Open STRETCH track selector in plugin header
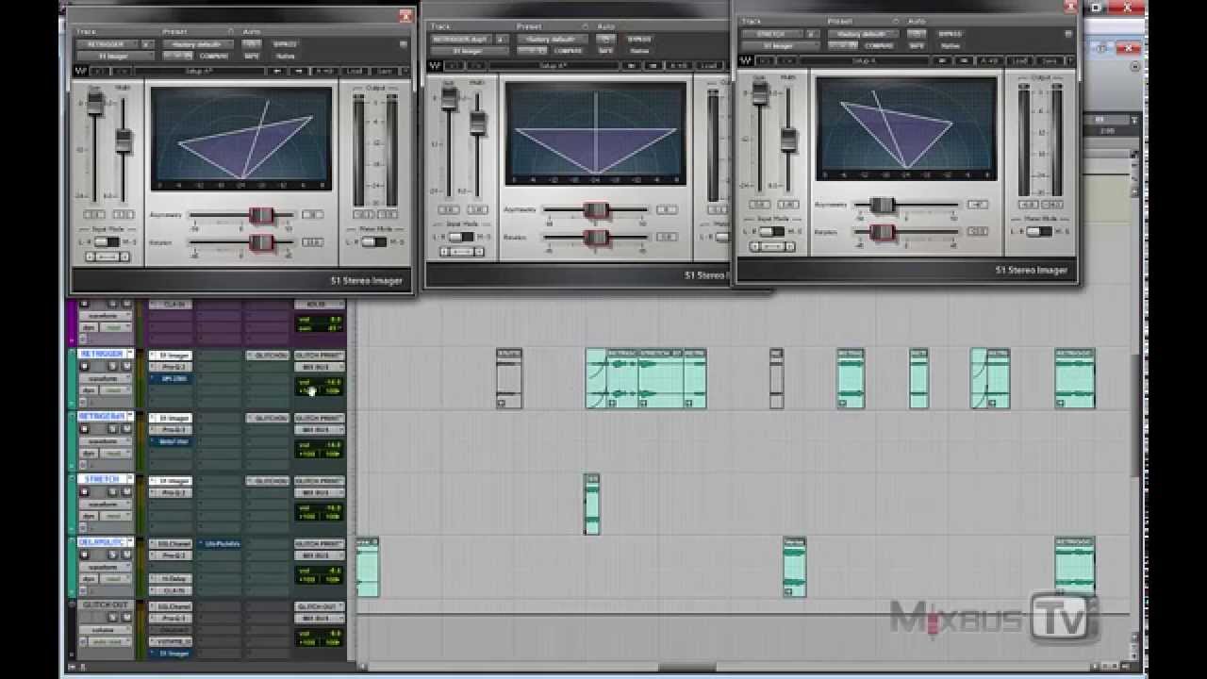This screenshot has width=1207, height=679. [772, 34]
